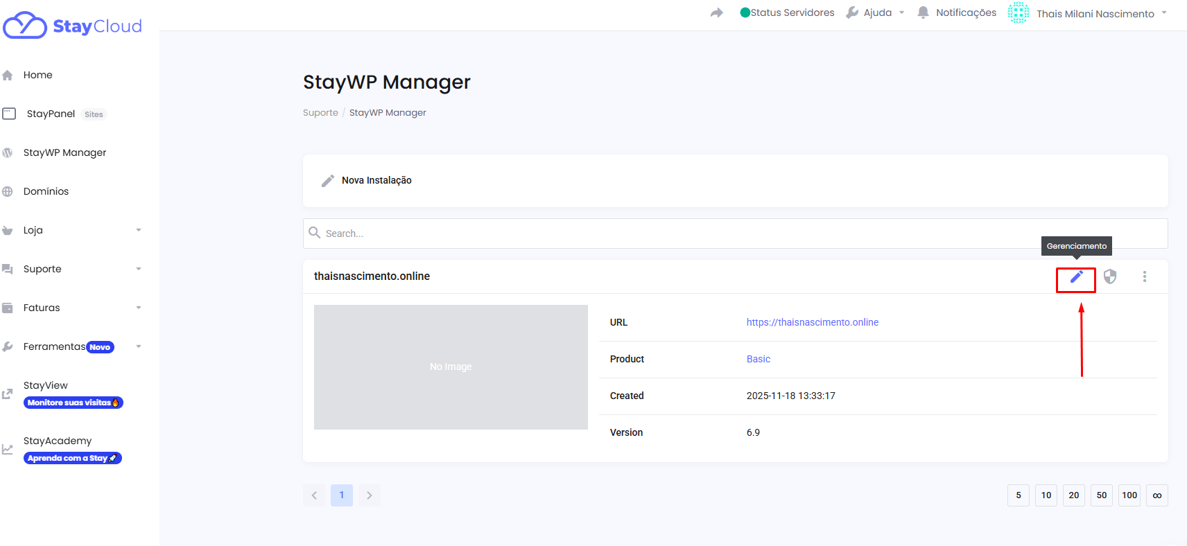Click the Home house icon
Screen dimensions: 1187x546
tap(8, 75)
